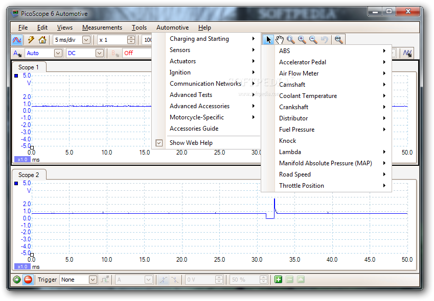
Task: Click Scope 2 channel A blue marker
Action: click(16, 183)
